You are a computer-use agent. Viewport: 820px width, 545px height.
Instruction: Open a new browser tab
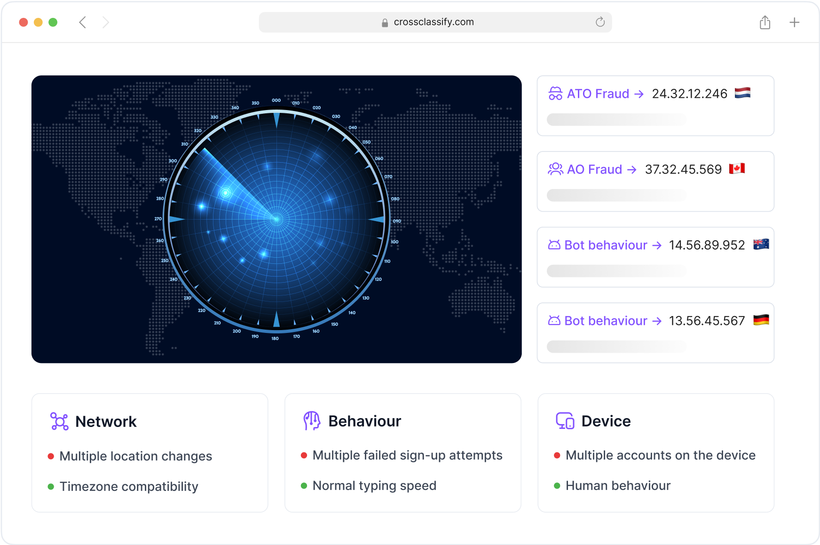pyautogui.click(x=794, y=22)
